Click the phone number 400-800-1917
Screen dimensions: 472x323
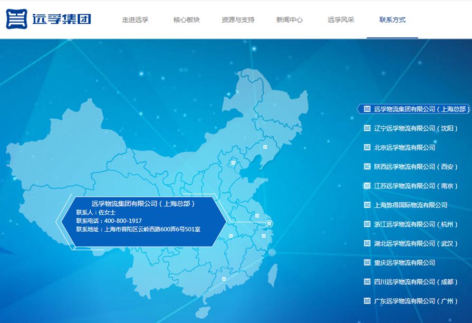(123, 221)
